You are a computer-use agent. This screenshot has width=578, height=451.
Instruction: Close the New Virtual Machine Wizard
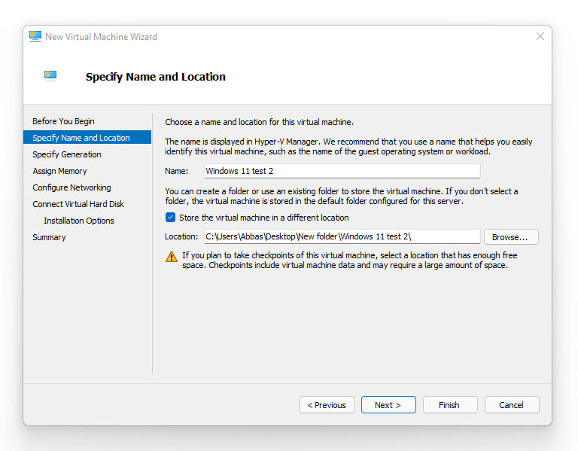pos(540,36)
